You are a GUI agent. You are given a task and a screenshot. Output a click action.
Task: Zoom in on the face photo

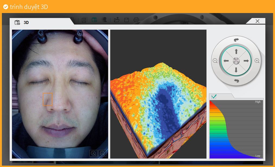[x=94, y=153]
